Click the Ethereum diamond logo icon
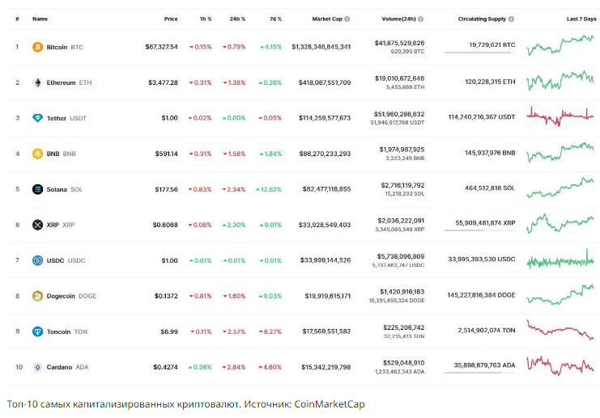Image resolution: width=600 pixels, height=418 pixels. click(37, 82)
